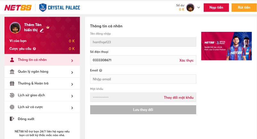Click the help icon beside Cược yêu cầu
257x139 pixels.
tap(34, 49)
